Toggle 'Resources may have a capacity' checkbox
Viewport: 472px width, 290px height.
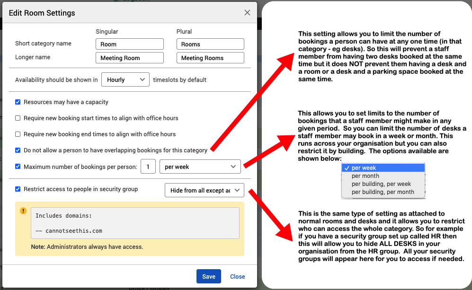(x=18, y=102)
